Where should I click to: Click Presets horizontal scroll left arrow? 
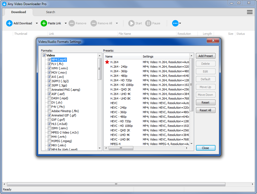click(106, 148)
